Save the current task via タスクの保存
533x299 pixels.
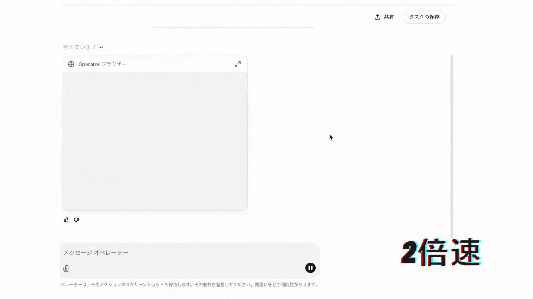coord(424,17)
